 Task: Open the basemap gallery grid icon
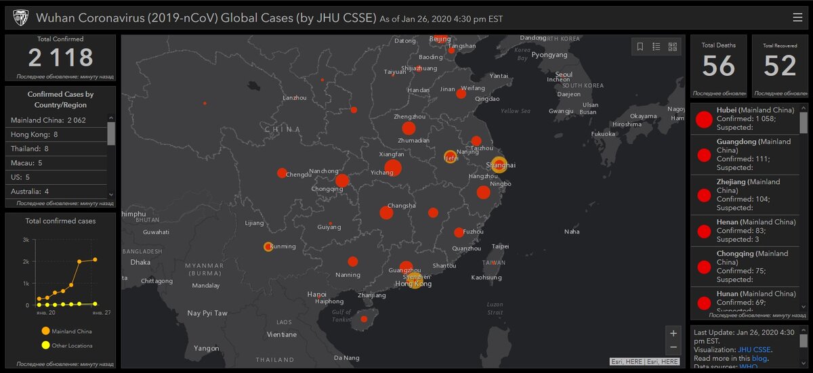click(x=673, y=47)
